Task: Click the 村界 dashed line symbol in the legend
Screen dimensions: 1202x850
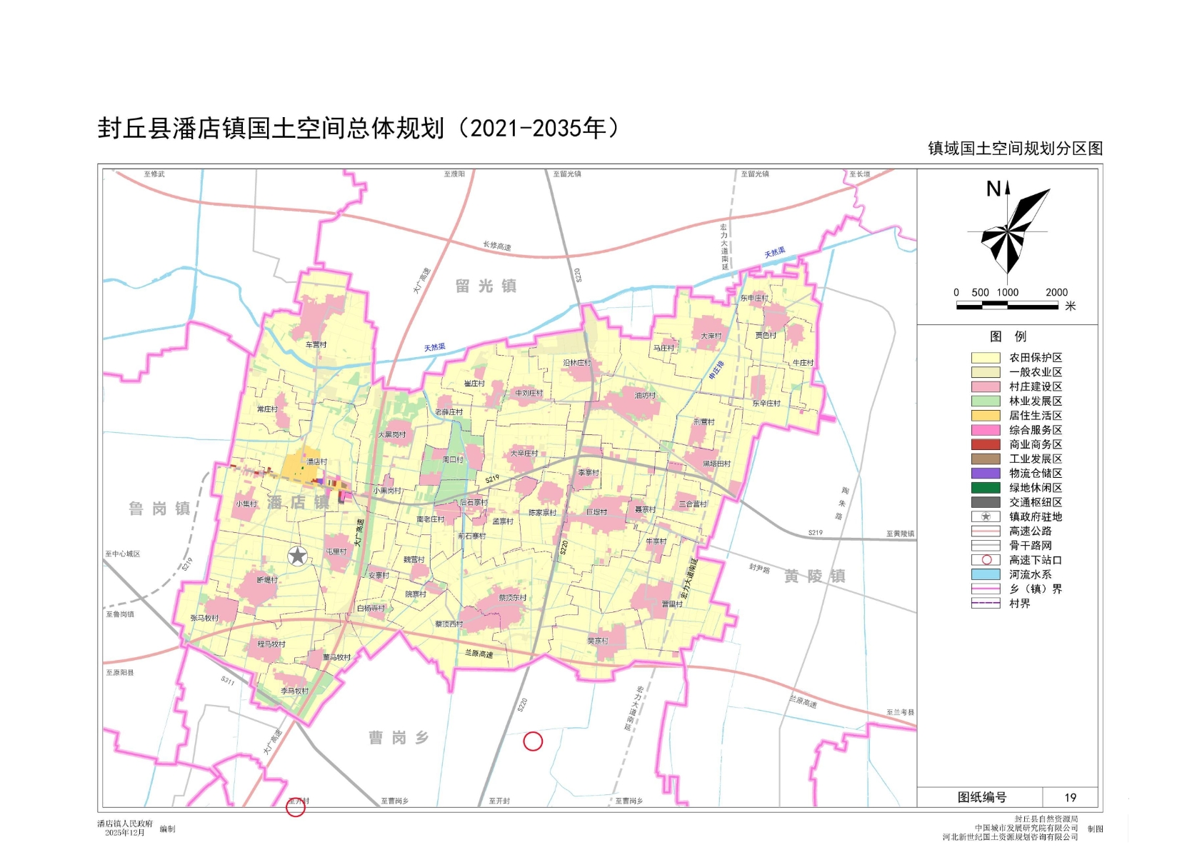Action: (986, 604)
